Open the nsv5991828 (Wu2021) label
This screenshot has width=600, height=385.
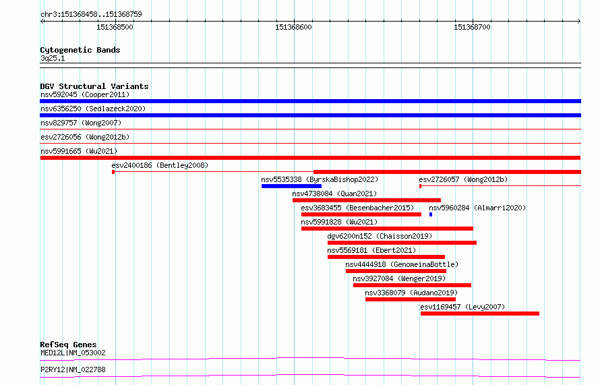(x=339, y=222)
